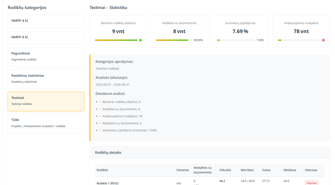Viewport: 335px width, 185px height.
Task: Click the Analizuojamos mokyklos card value
Action: click(x=301, y=31)
